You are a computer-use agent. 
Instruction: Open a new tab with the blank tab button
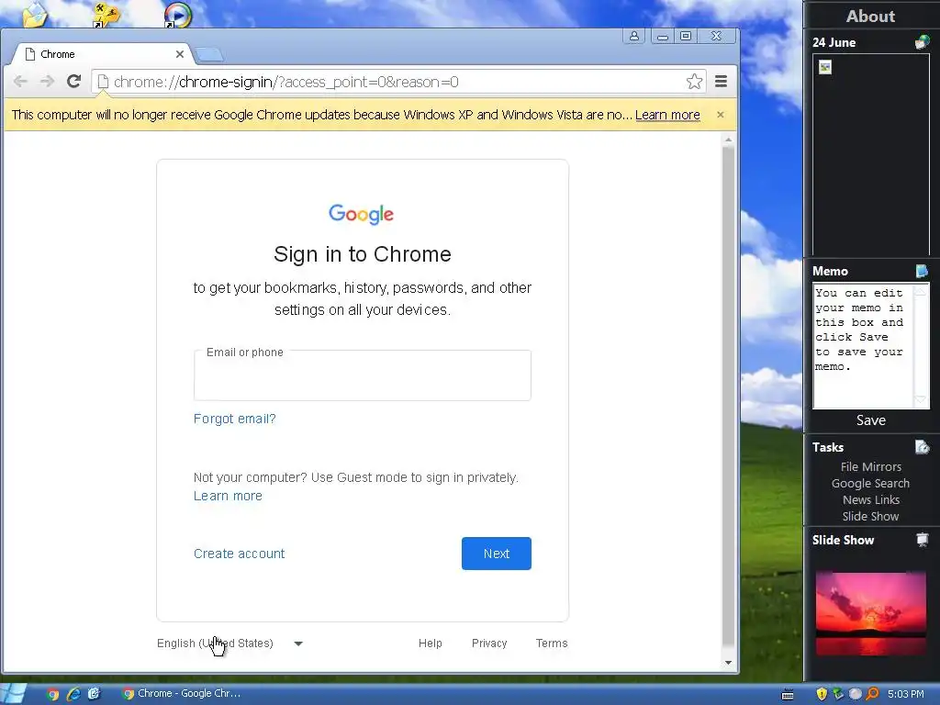point(210,54)
